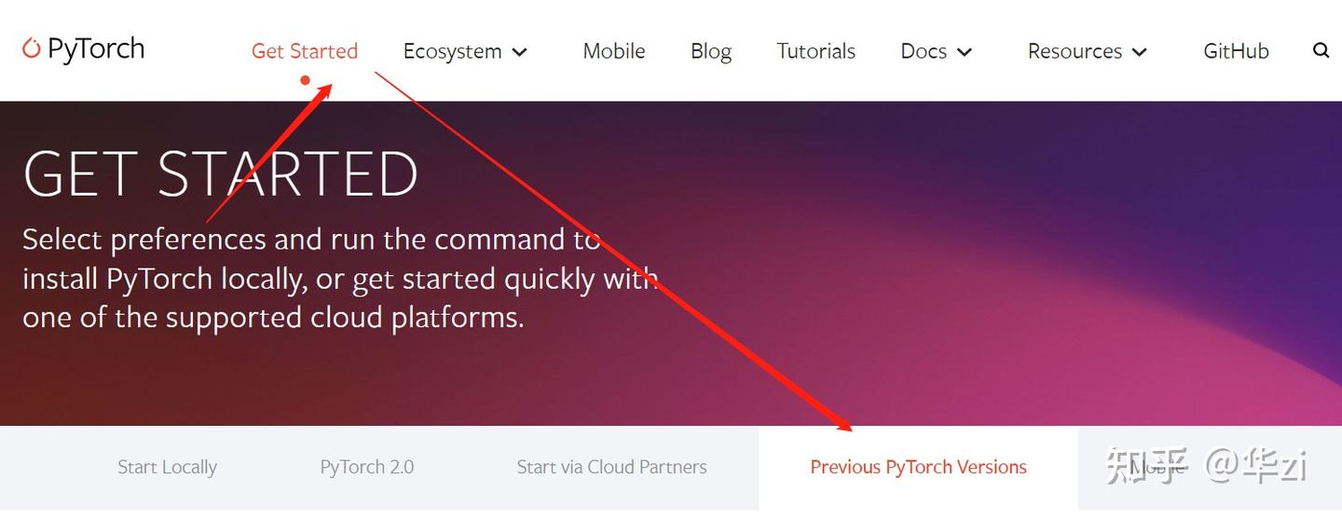Expand the Docs dropdown menu label
Image resolution: width=1342 pixels, height=520 pixels.
click(x=924, y=51)
